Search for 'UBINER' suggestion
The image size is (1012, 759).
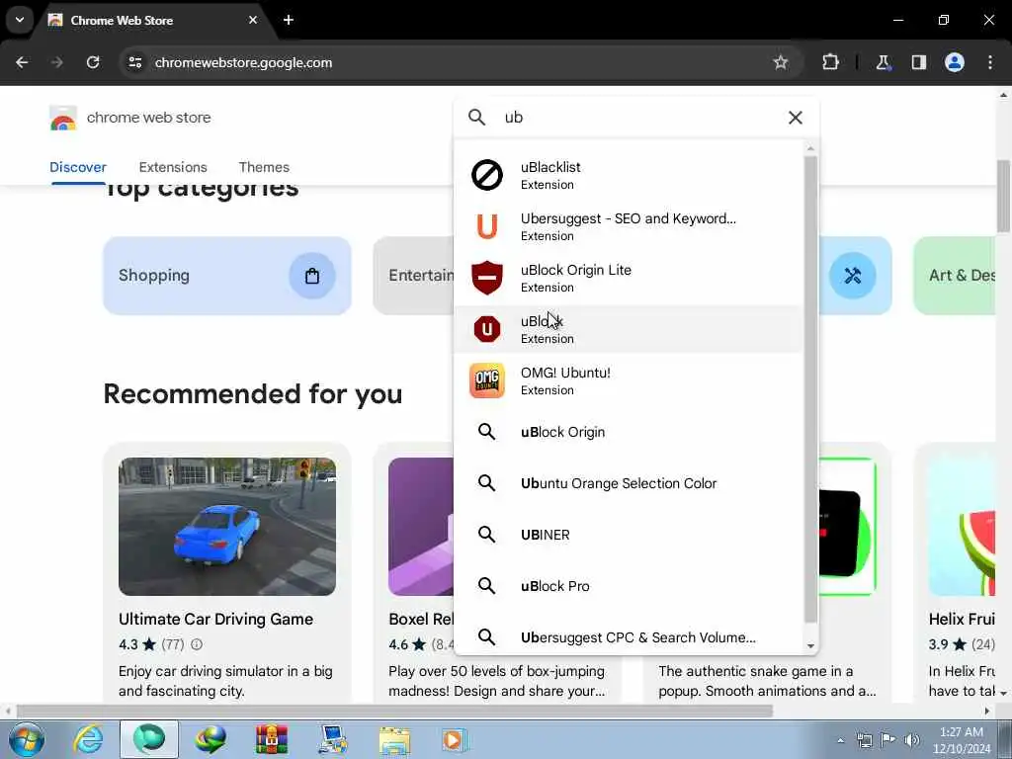[x=630, y=535]
